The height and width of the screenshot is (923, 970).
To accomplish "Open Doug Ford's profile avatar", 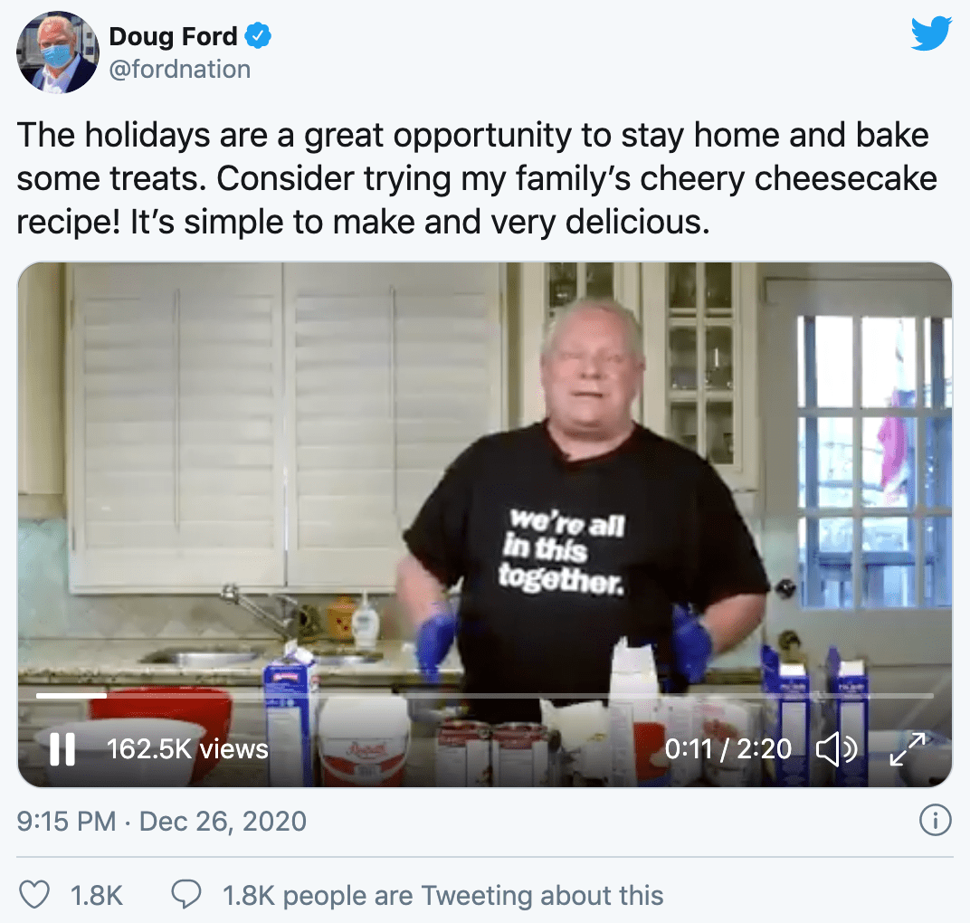I will tap(57, 52).
